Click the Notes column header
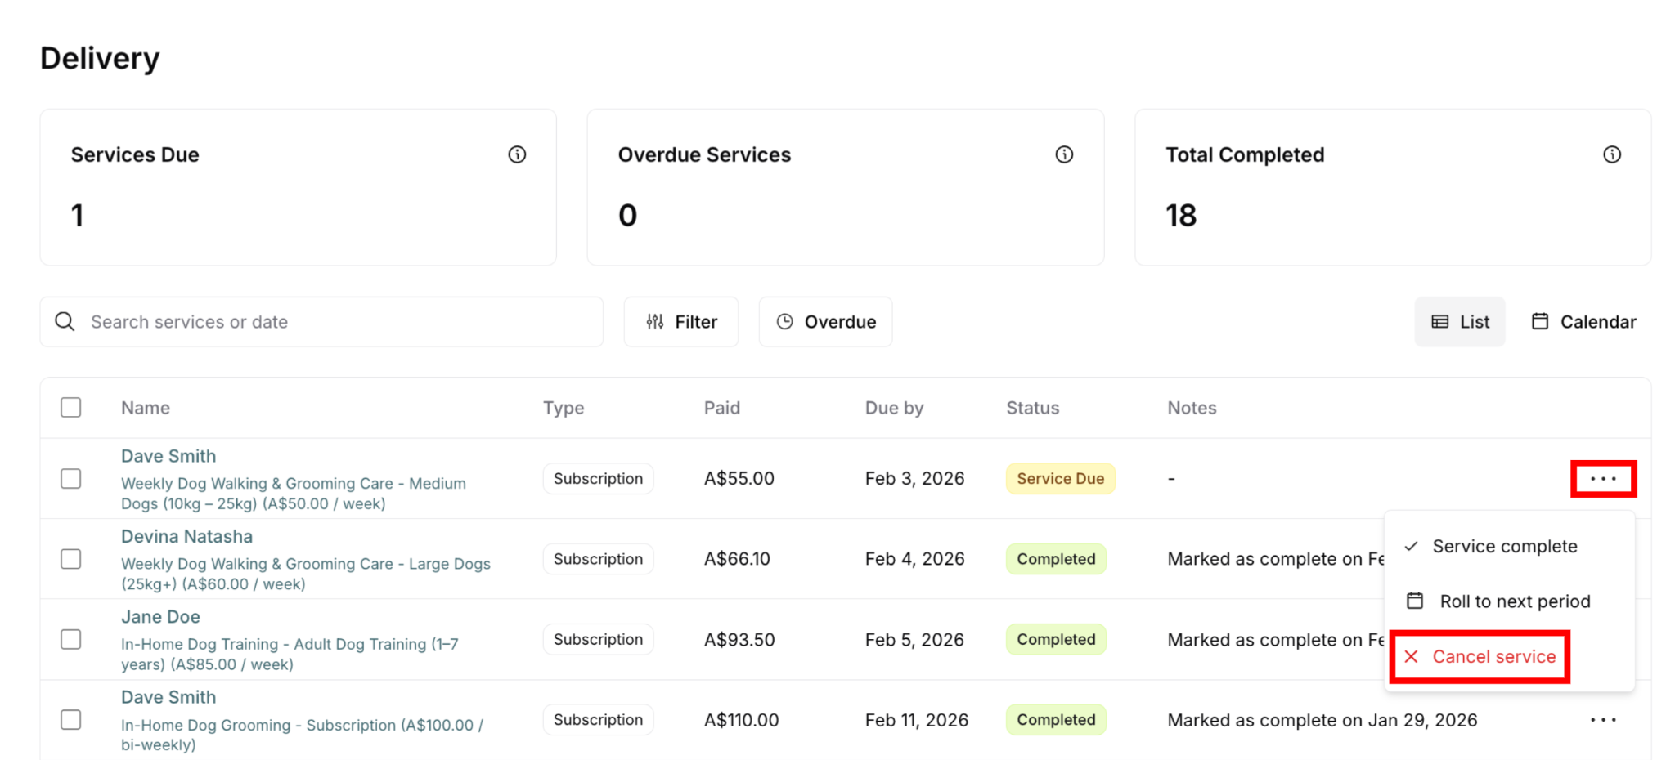Screen dimensions: 1675x760 pos(1192,408)
